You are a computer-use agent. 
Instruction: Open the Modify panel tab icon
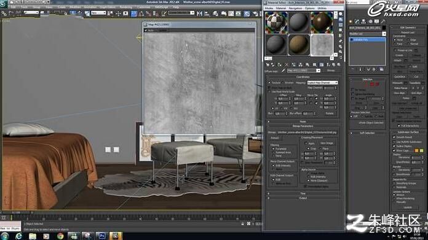357,21
